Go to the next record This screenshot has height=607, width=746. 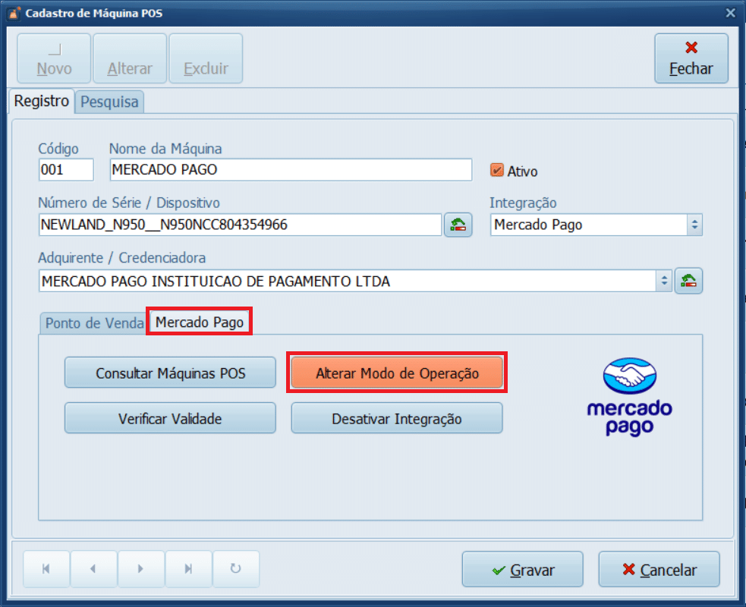tap(141, 569)
